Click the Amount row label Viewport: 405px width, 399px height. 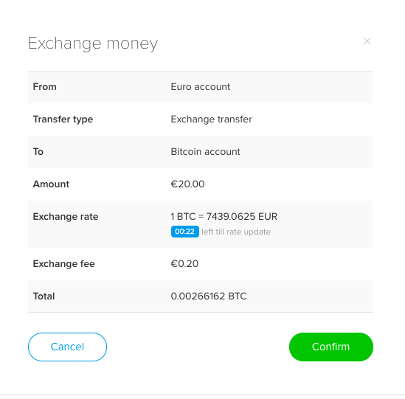tap(51, 184)
